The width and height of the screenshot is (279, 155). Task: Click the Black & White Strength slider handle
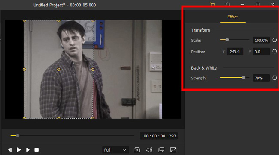pyautogui.click(x=243, y=78)
